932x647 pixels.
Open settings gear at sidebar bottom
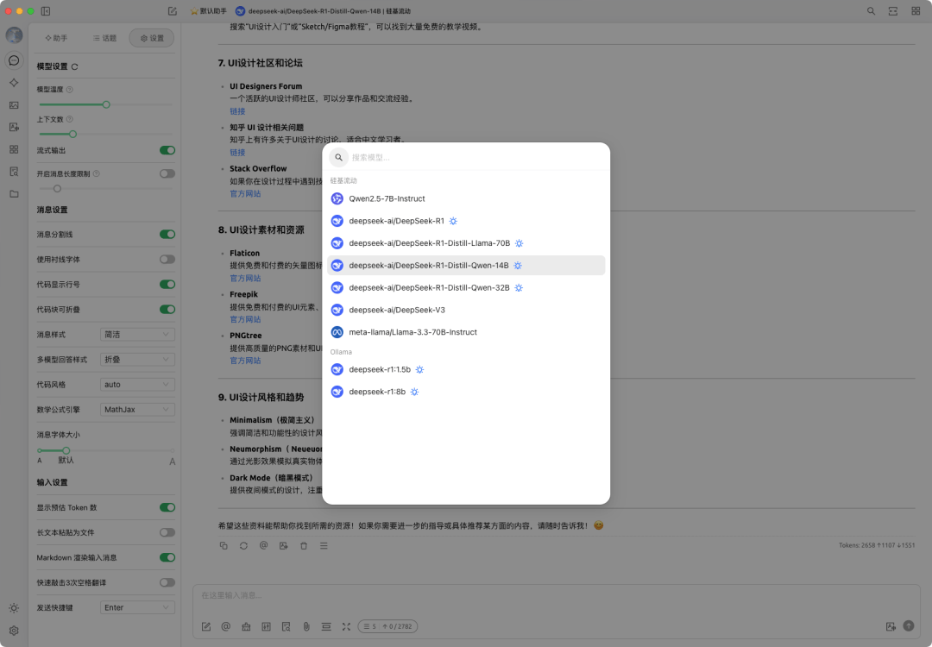click(14, 631)
